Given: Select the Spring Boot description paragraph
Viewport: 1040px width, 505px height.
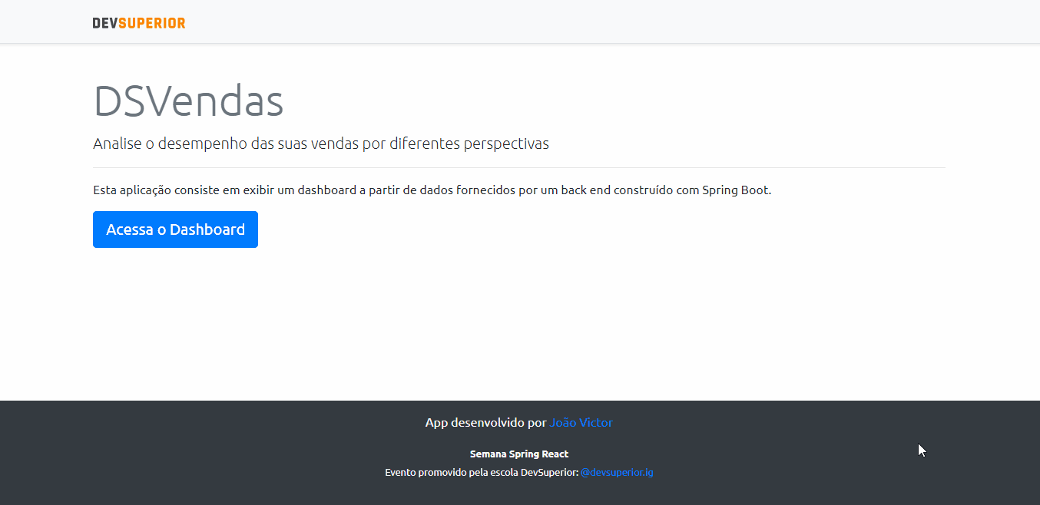Looking at the screenshot, I should (x=432, y=189).
